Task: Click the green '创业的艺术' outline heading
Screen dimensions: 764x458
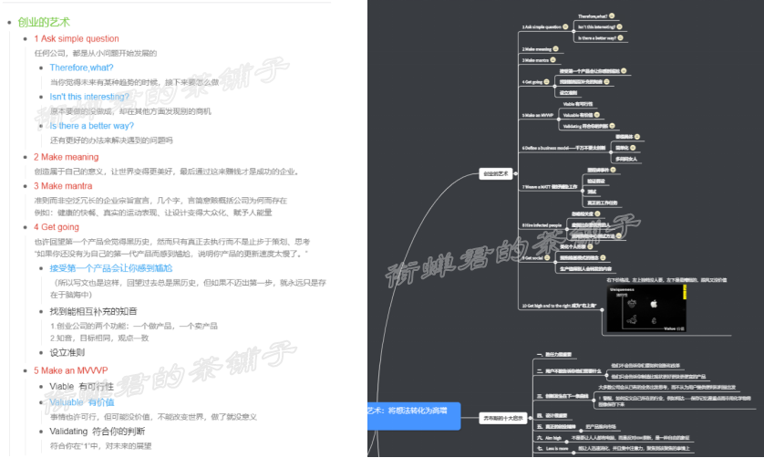Action: tap(44, 22)
